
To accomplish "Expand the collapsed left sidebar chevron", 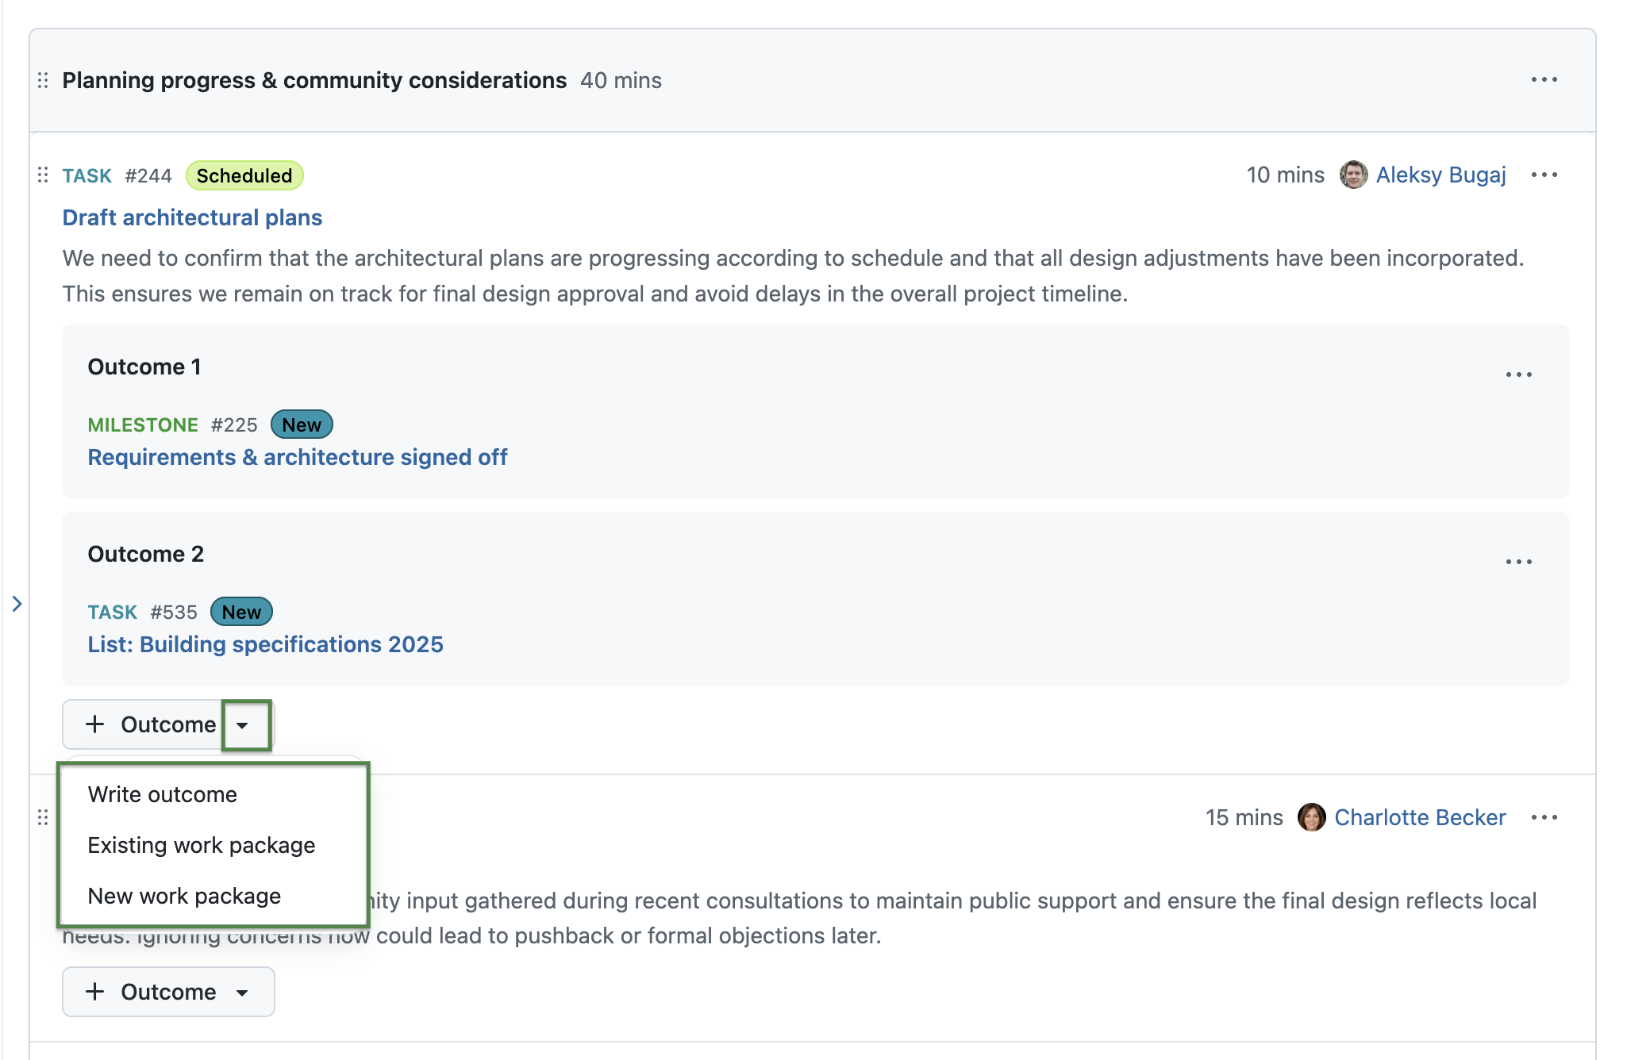I will tap(17, 603).
